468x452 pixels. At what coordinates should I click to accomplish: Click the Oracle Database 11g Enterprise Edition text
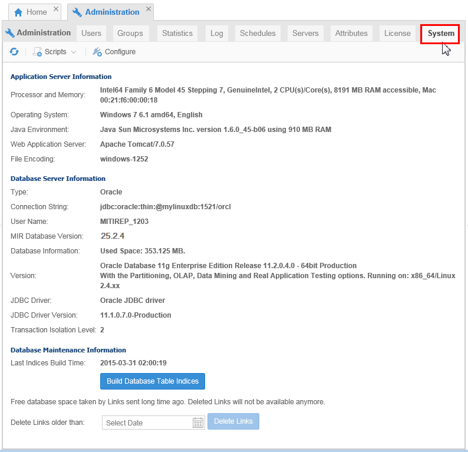click(x=228, y=266)
